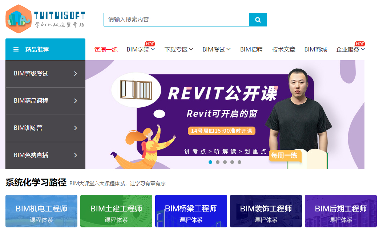Expand the BIM考试 dropdown arrow
379x231 pixels.
pos(229,49)
